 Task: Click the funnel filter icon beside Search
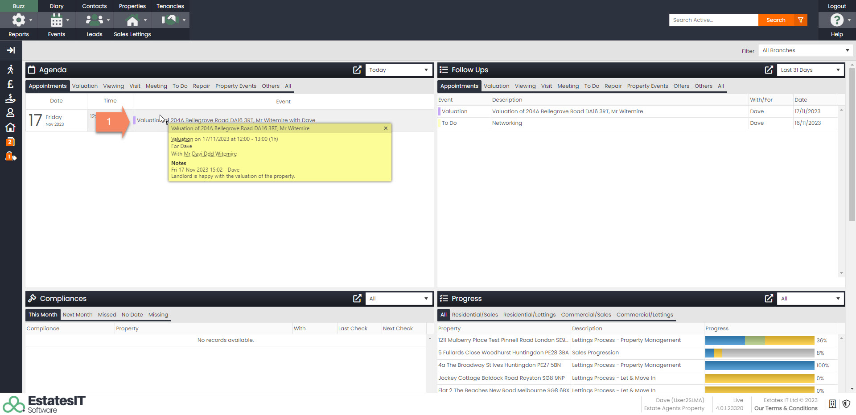coord(801,20)
